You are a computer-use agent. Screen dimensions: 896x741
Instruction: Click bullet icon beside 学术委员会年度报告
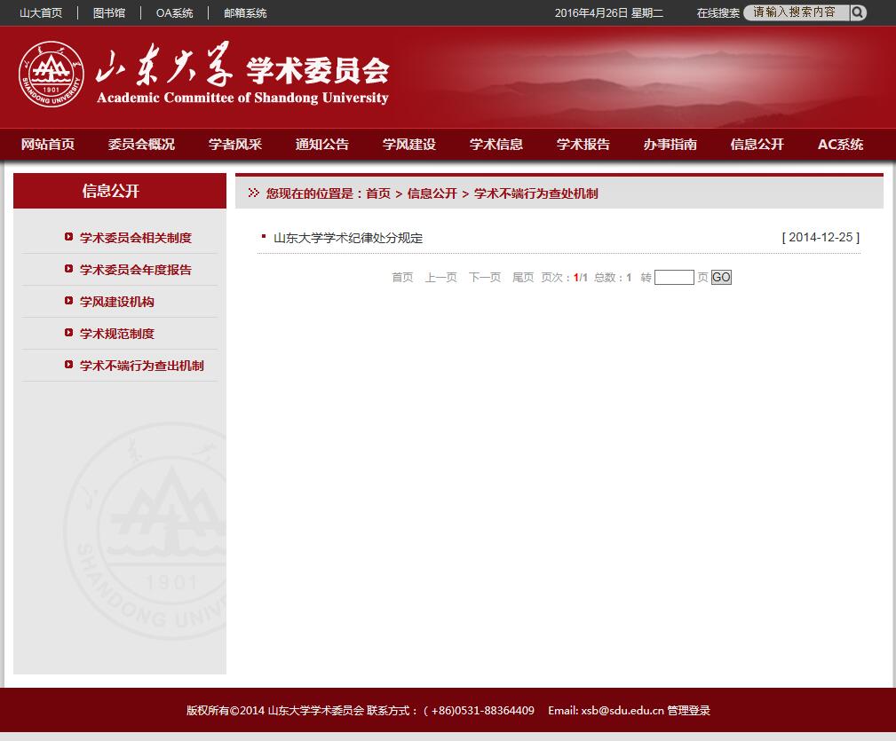68,268
